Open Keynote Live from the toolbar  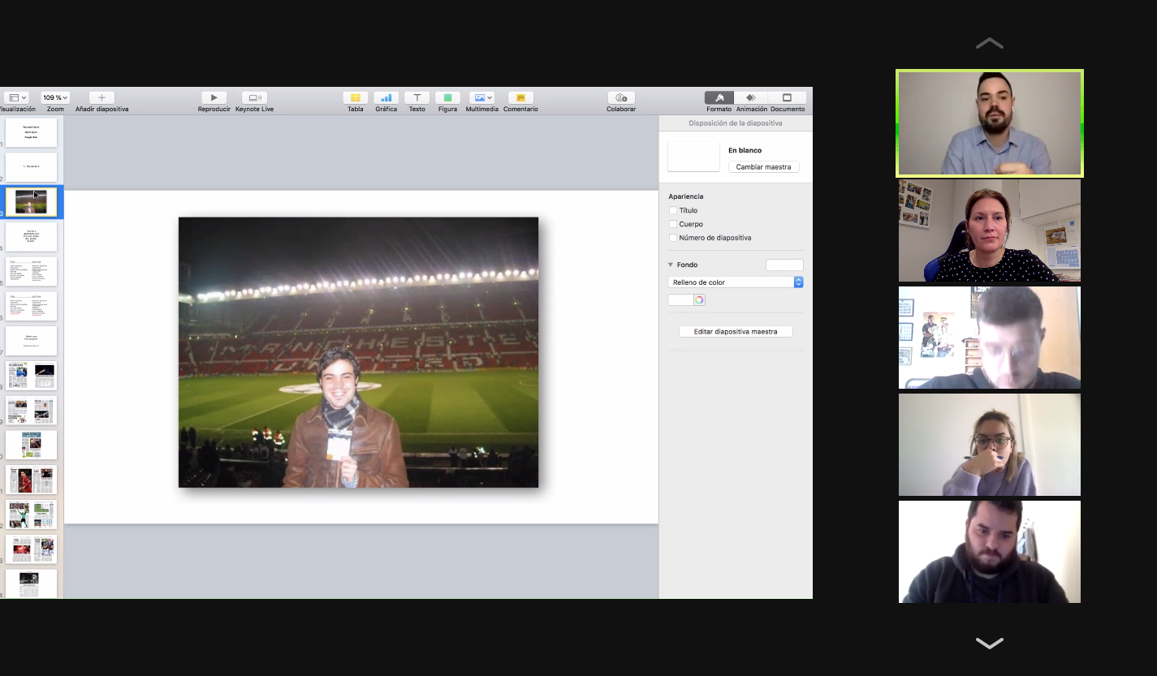(x=254, y=97)
